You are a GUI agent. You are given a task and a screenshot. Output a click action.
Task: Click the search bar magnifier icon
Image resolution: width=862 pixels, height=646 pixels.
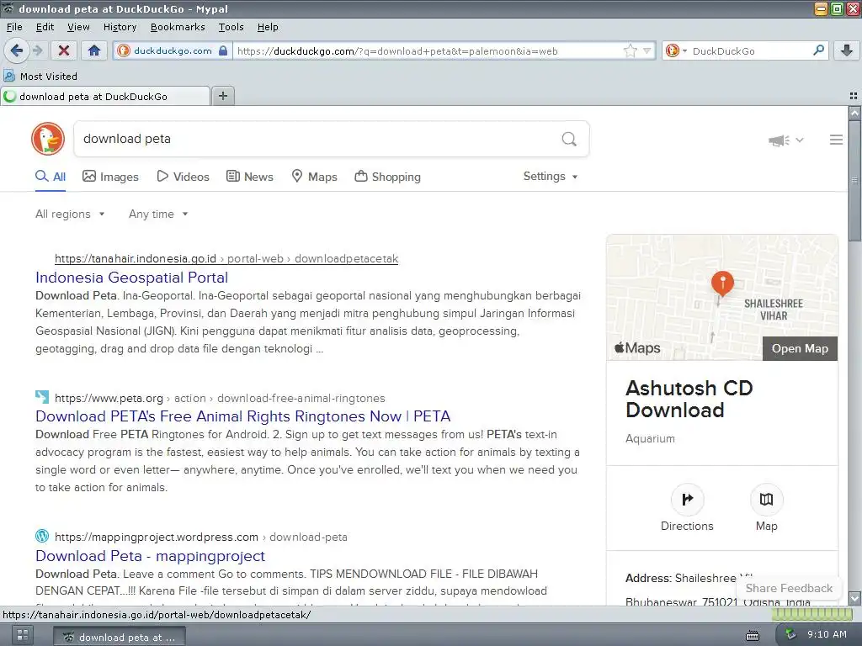(x=818, y=50)
